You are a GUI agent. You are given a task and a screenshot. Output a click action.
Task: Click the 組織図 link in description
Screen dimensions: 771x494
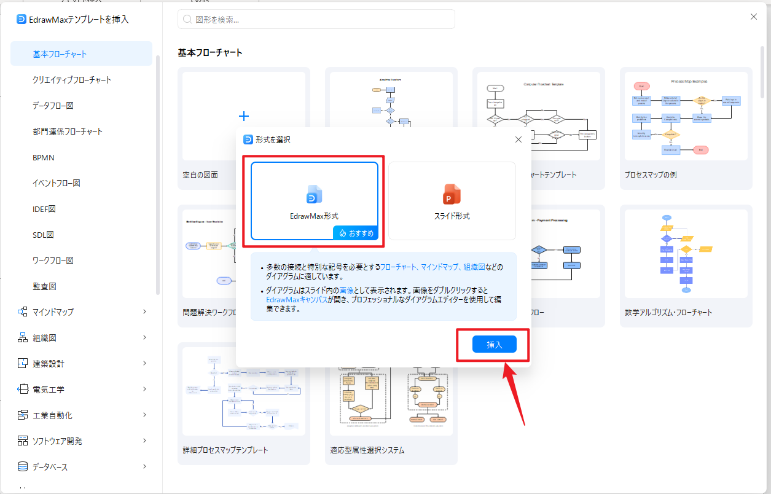[474, 267]
